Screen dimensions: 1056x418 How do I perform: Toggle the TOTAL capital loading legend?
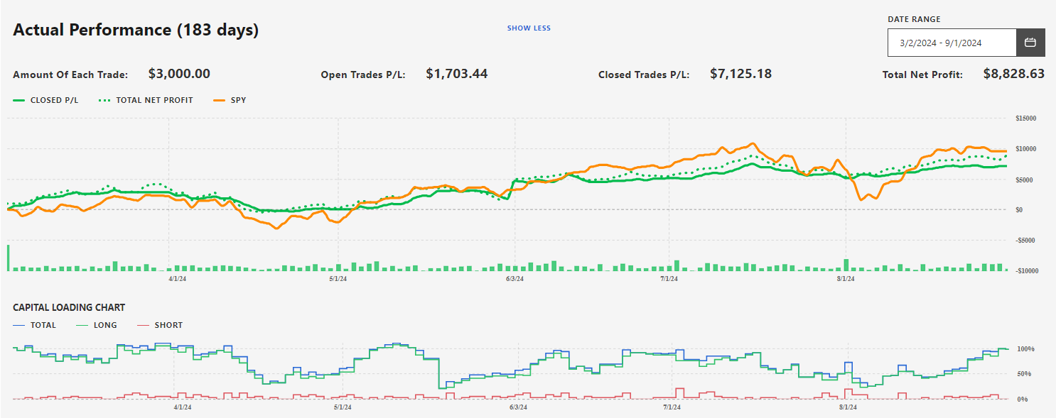point(34,325)
